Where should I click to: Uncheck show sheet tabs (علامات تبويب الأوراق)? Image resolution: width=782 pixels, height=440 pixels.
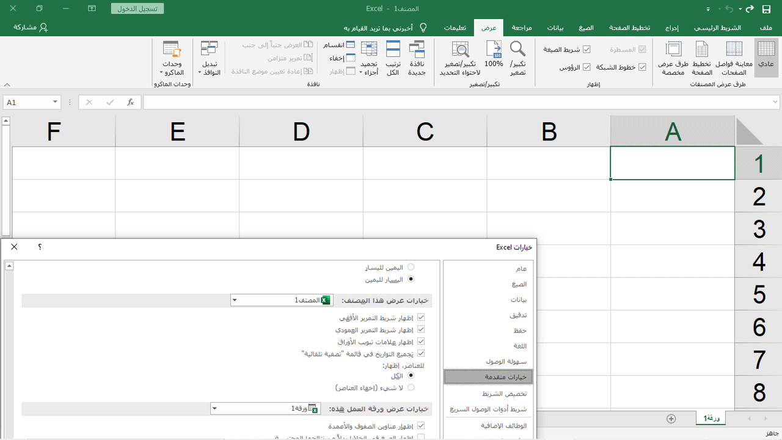tap(420, 342)
